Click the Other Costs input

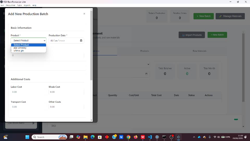(x=66, y=107)
